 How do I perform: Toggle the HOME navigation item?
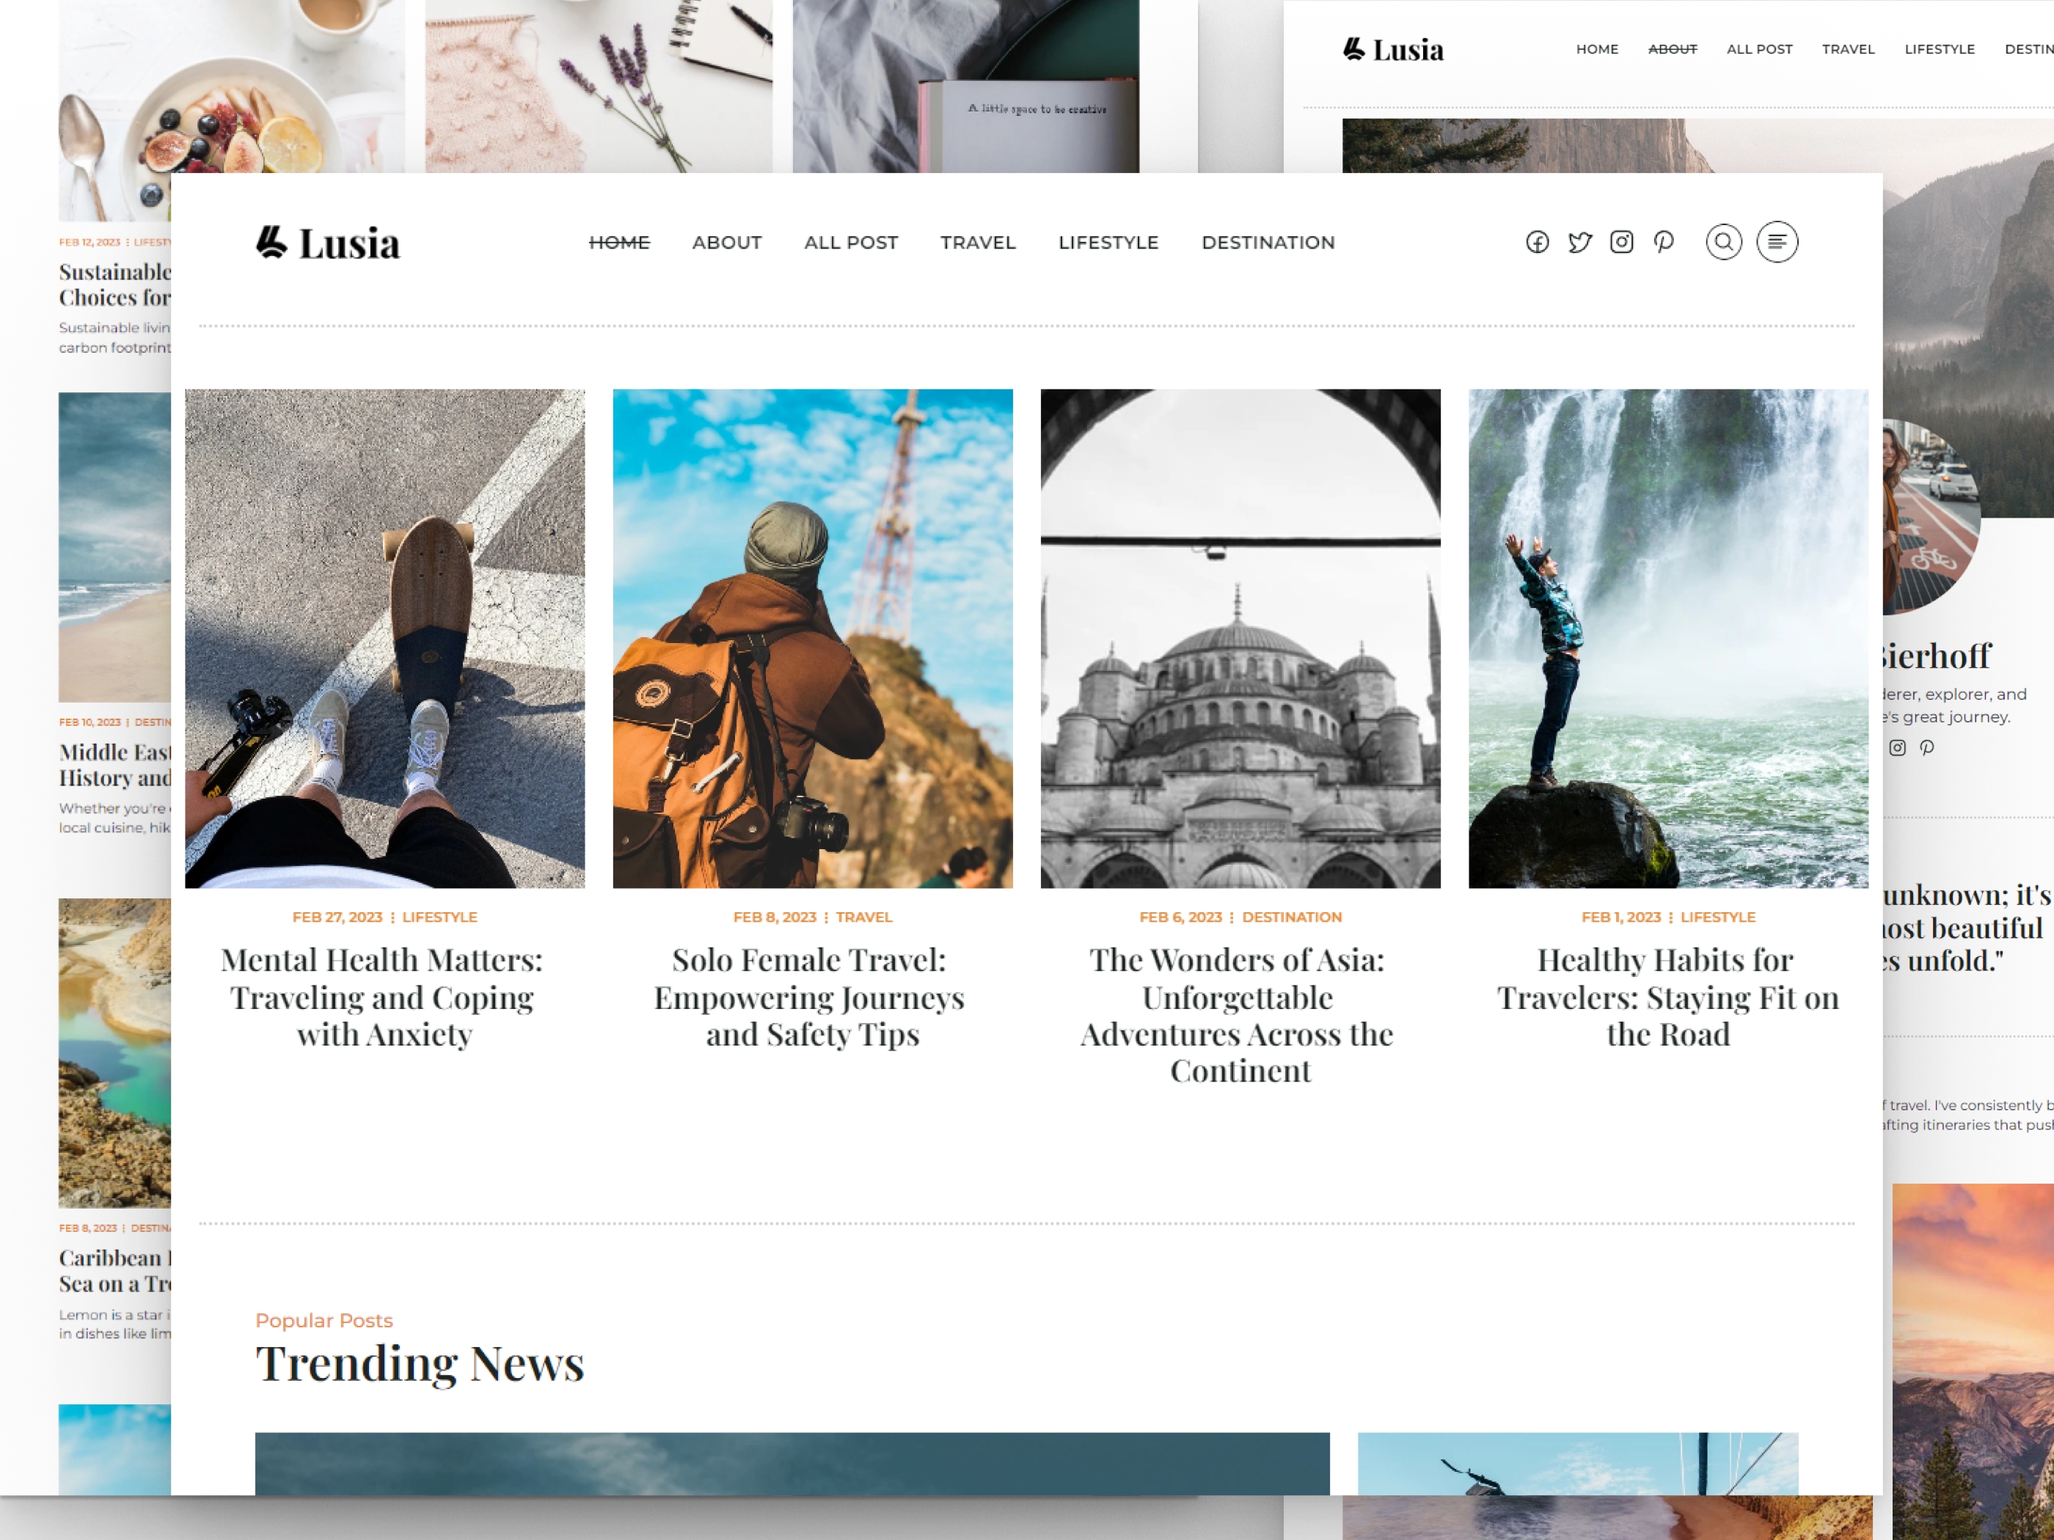pyautogui.click(x=618, y=243)
